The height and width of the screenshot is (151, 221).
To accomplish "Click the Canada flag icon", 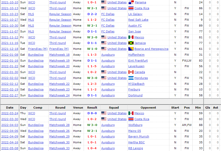I will point(131,72).
